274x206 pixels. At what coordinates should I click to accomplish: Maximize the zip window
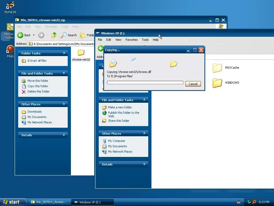point(217,20)
